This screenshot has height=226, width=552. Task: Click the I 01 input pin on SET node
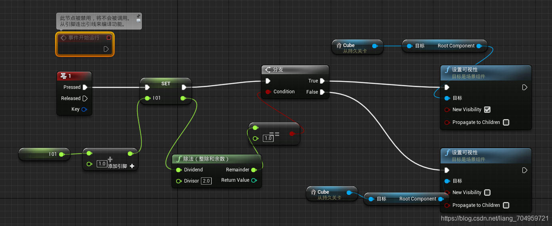(x=147, y=98)
